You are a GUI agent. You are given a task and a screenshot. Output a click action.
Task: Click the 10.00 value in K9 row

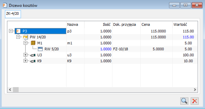[188, 61]
